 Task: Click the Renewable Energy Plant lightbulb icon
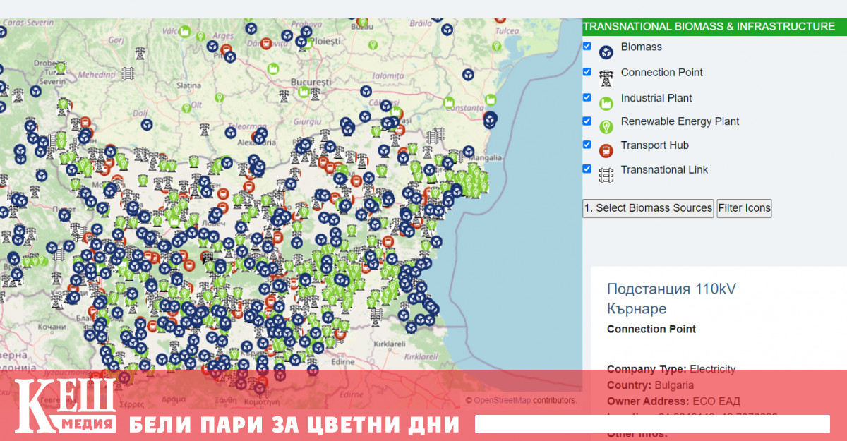pos(606,126)
